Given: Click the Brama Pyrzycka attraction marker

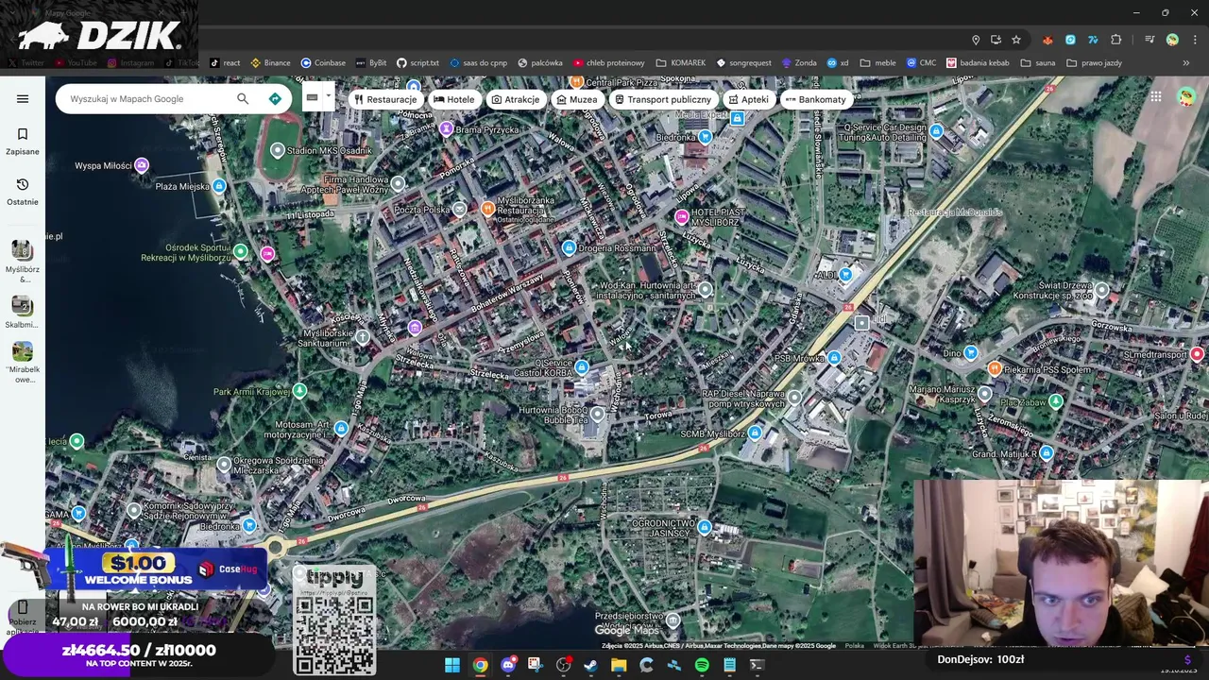Looking at the screenshot, I should (447, 129).
